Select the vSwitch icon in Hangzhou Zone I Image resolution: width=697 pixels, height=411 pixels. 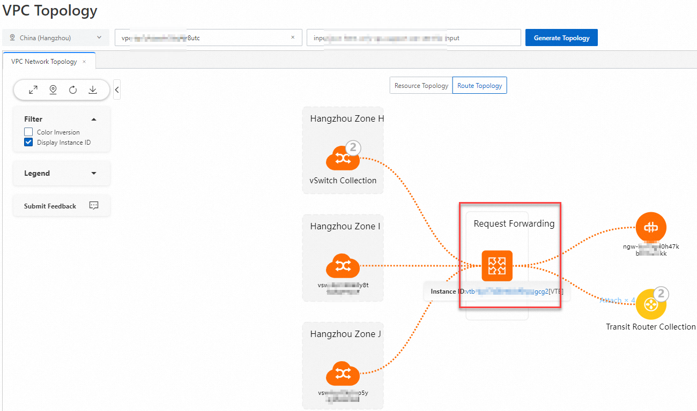(343, 266)
